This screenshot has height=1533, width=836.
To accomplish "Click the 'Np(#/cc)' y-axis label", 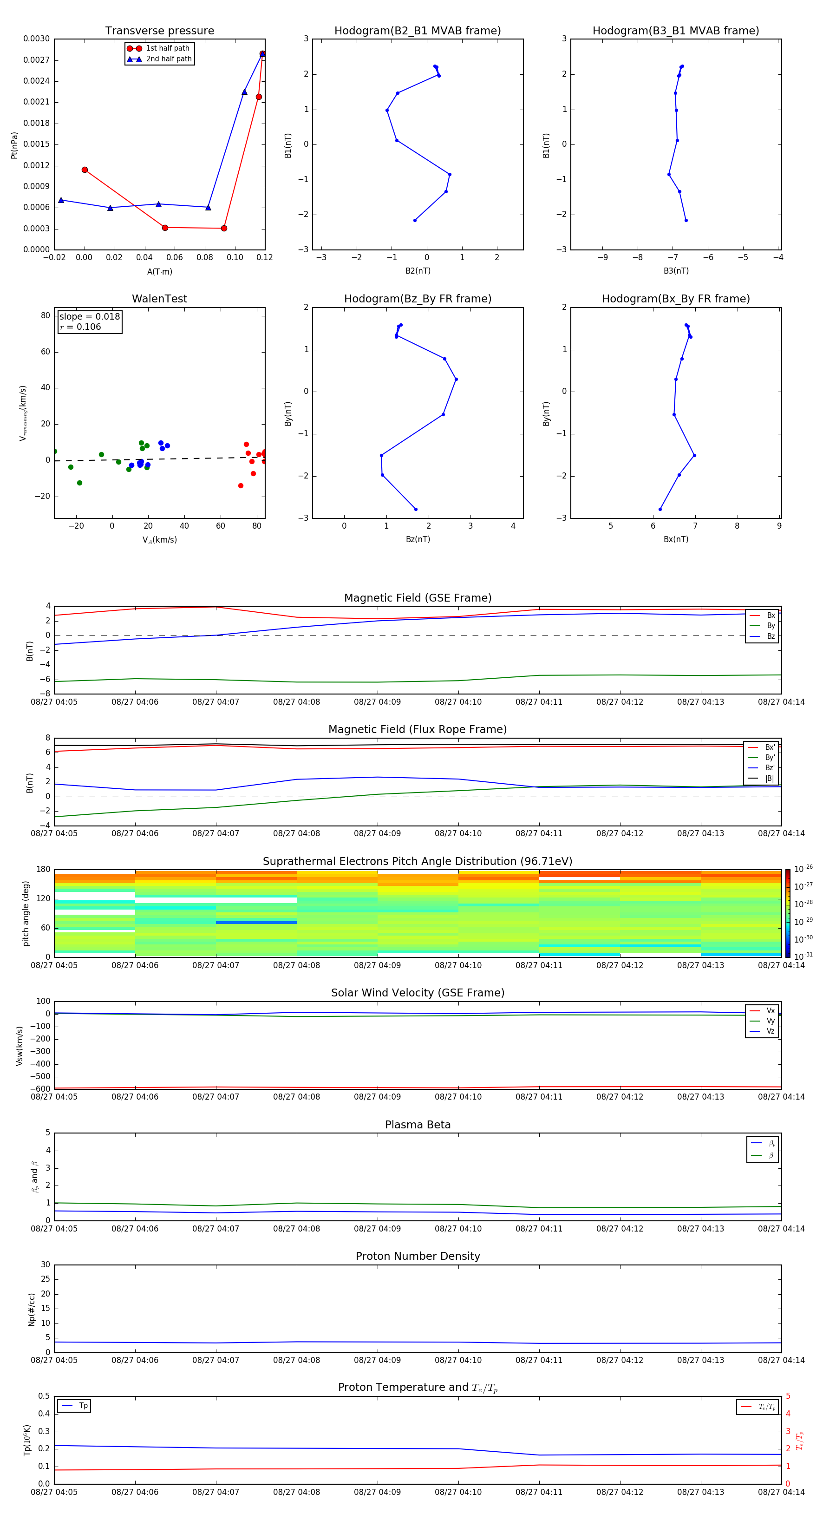I will click(32, 1309).
